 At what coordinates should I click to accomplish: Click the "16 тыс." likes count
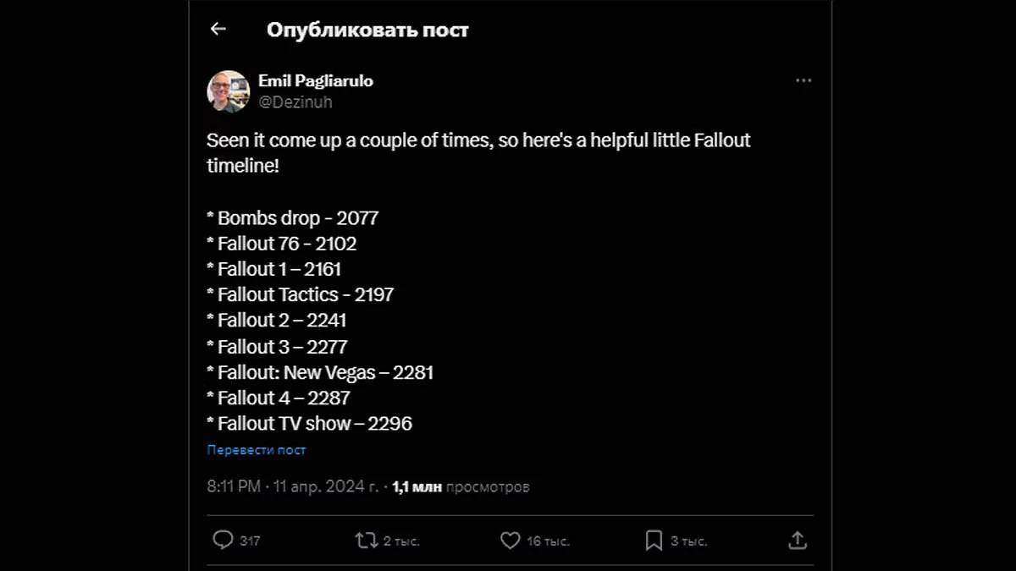pyautogui.click(x=547, y=541)
